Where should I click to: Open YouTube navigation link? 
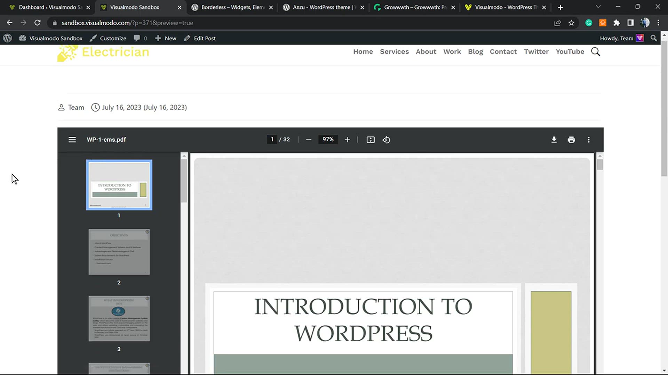(570, 51)
